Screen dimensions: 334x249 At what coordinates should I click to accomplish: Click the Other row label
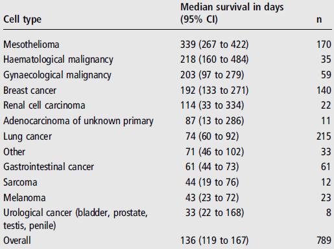[14, 152]
